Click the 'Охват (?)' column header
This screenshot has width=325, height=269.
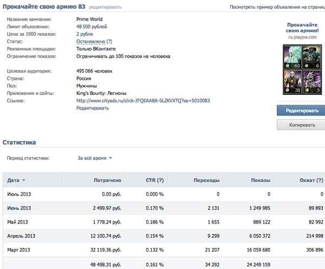click(311, 180)
